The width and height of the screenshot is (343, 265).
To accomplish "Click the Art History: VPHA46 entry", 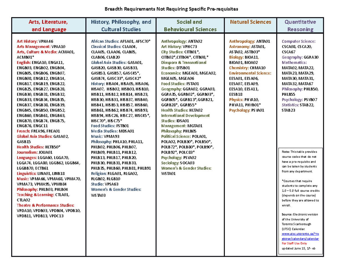I will point(35,41).
